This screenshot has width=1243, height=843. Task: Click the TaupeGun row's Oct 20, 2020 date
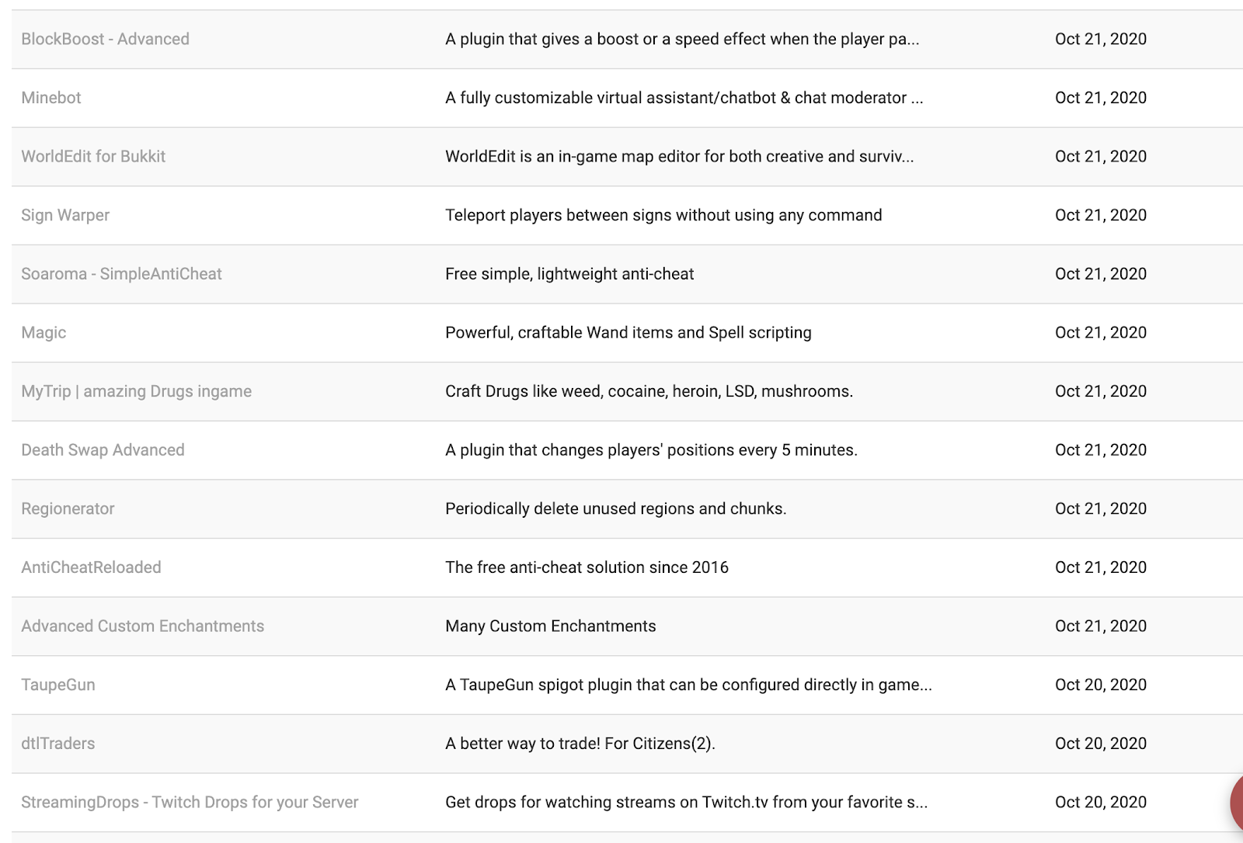tap(1100, 685)
